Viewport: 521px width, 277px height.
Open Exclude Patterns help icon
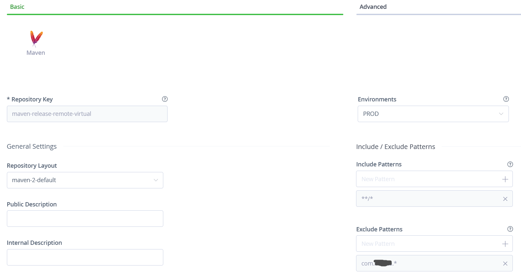(x=510, y=229)
